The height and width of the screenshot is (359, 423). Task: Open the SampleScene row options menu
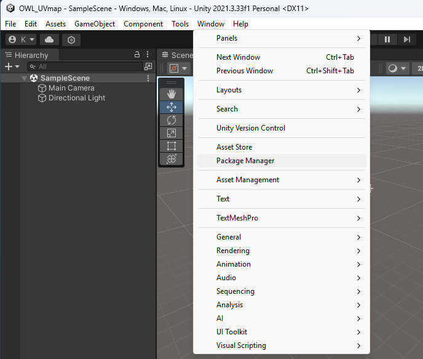pos(148,78)
